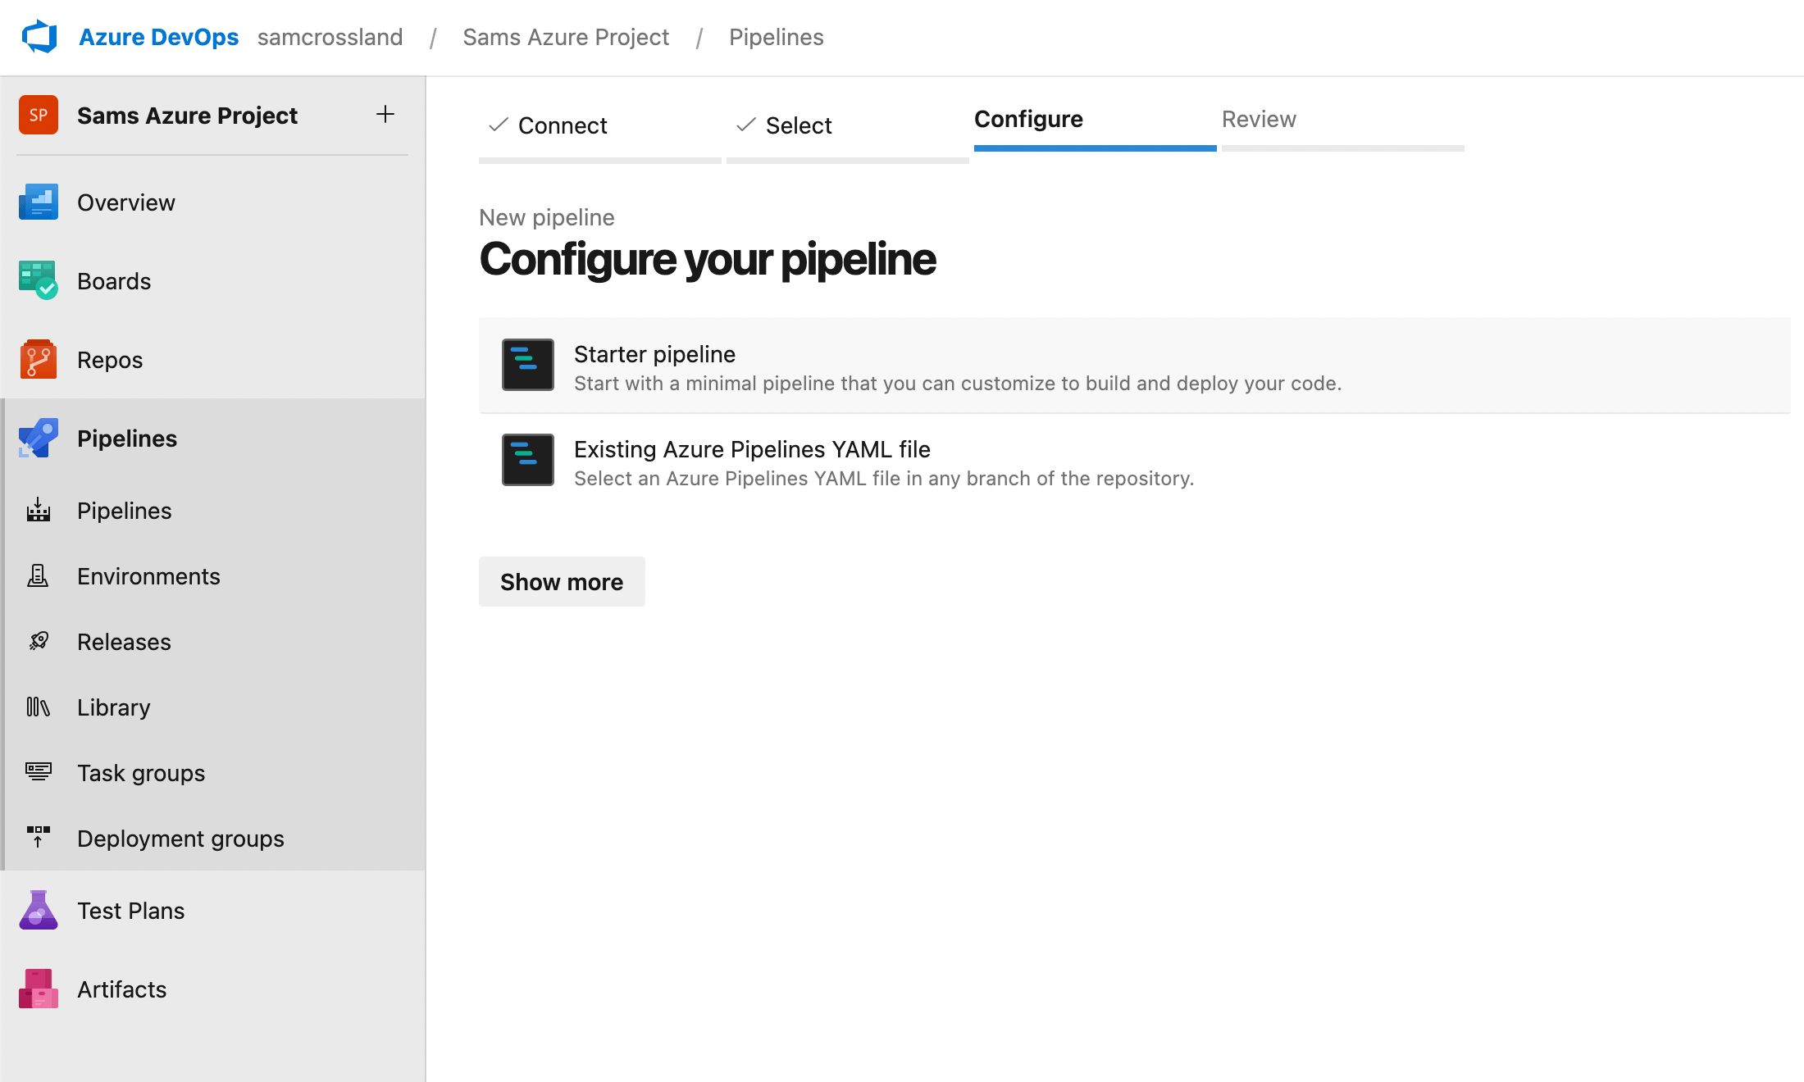The width and height of the screenshot is (1804, 1082).
Task: Switch to the Review tab
Action: [x=1259, y=119]
